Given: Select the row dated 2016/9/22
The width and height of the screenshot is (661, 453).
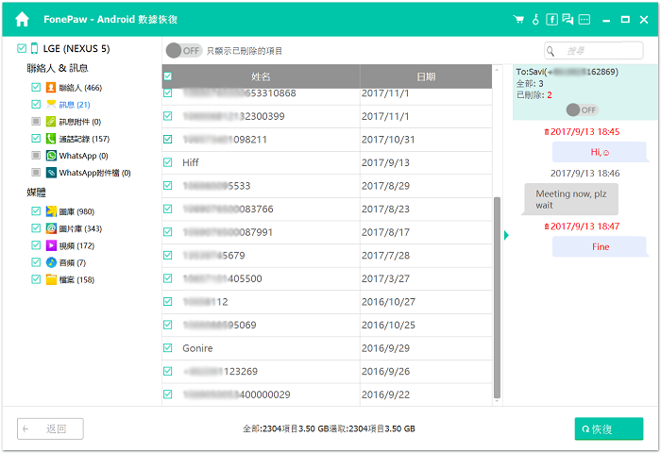Looking at the screenshot, I should pos(327,394).
